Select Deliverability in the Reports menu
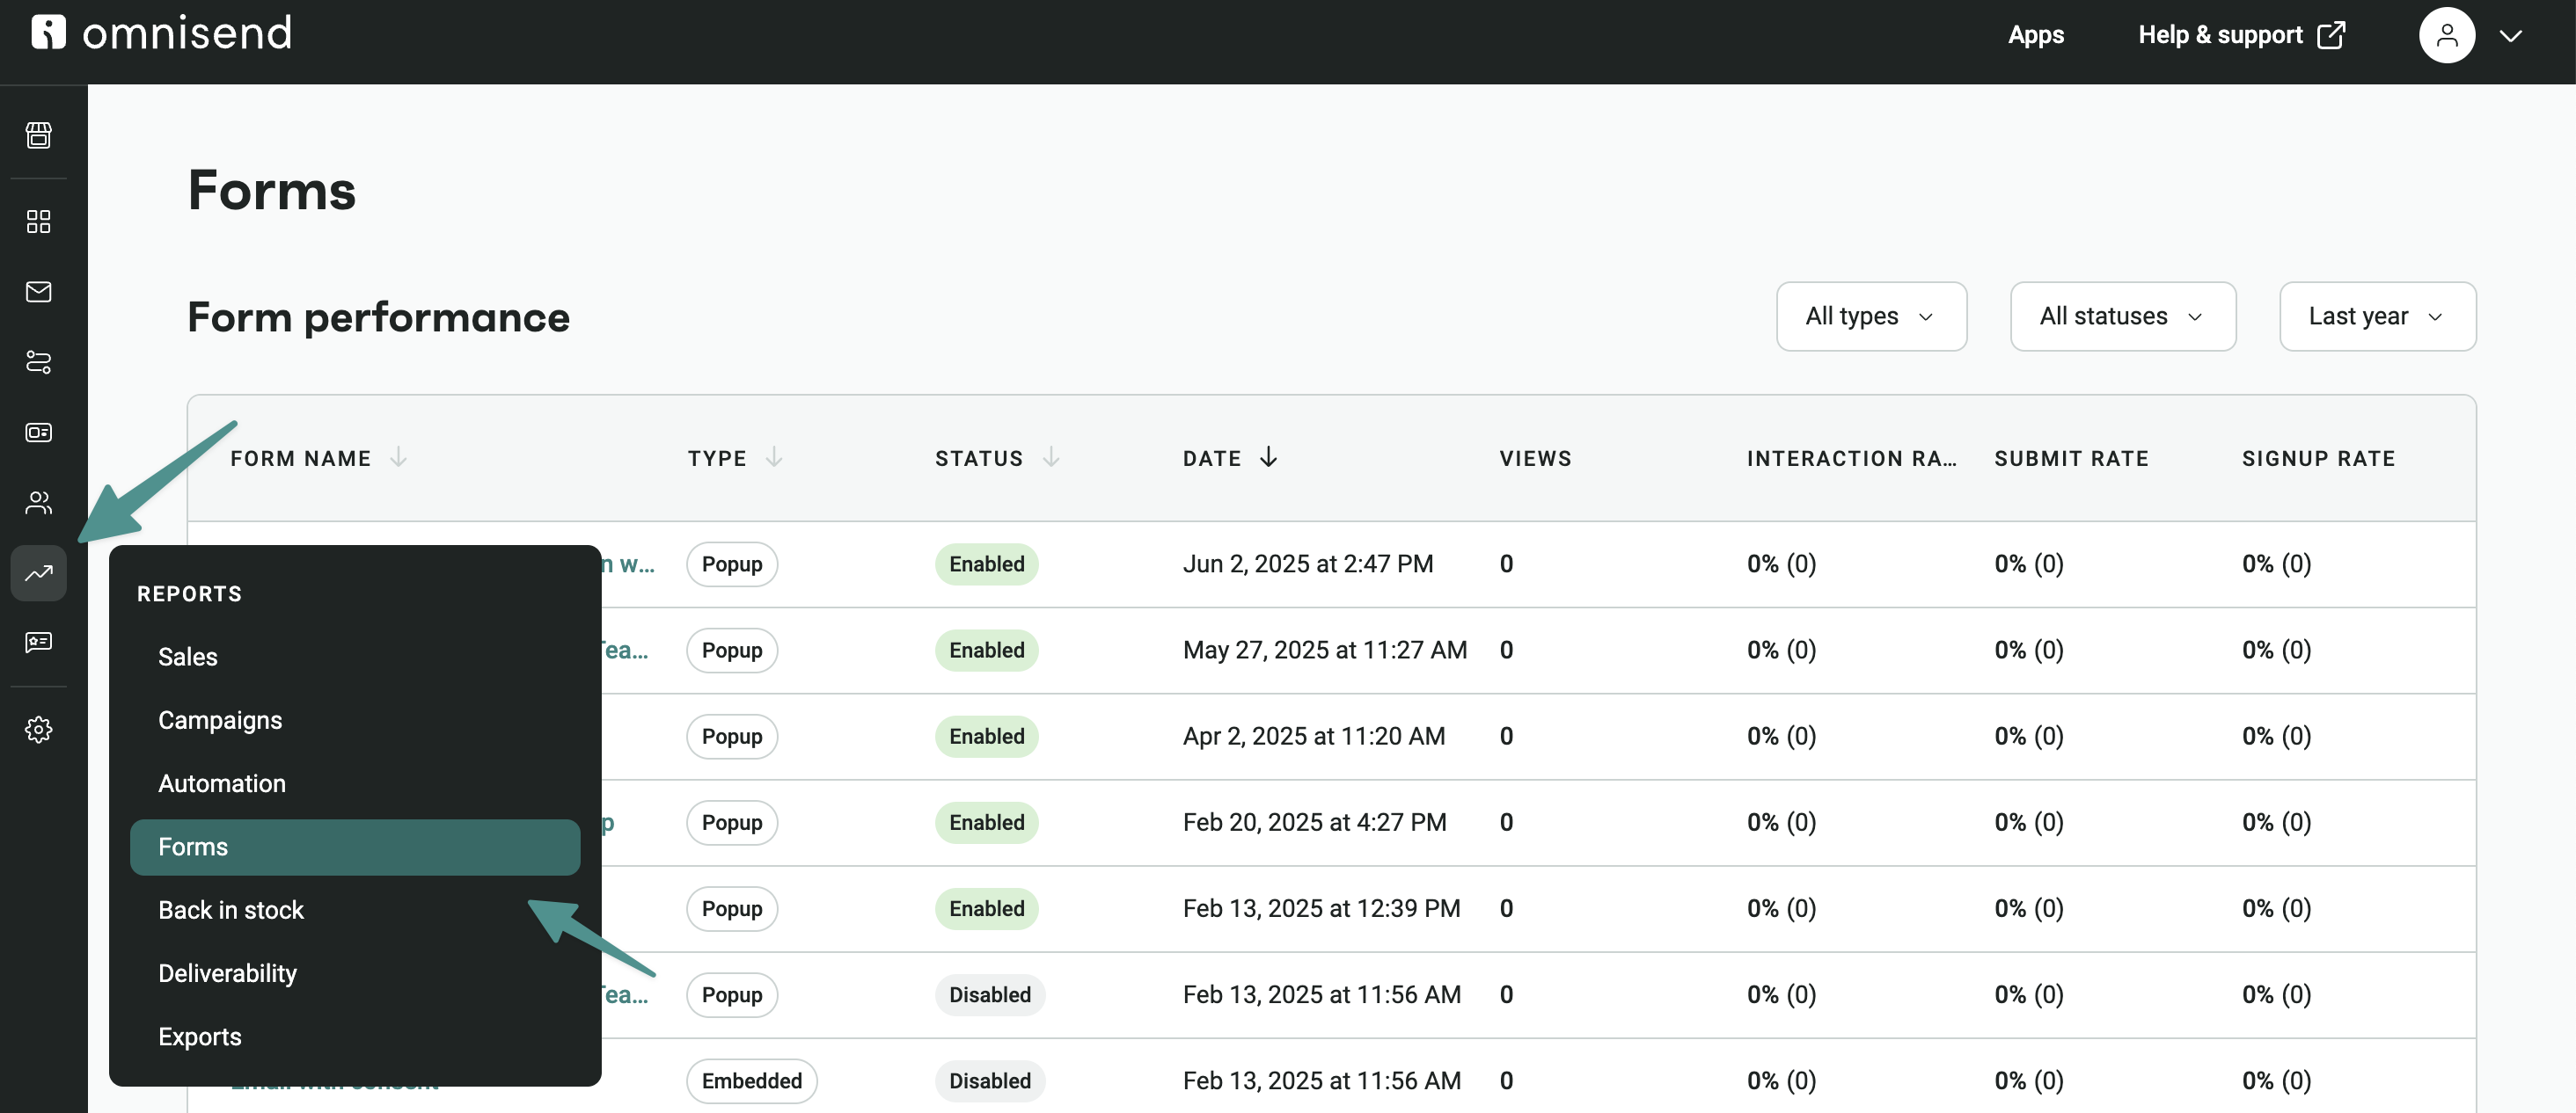Screen dimensions: 2576x1113 coord(227,972)
